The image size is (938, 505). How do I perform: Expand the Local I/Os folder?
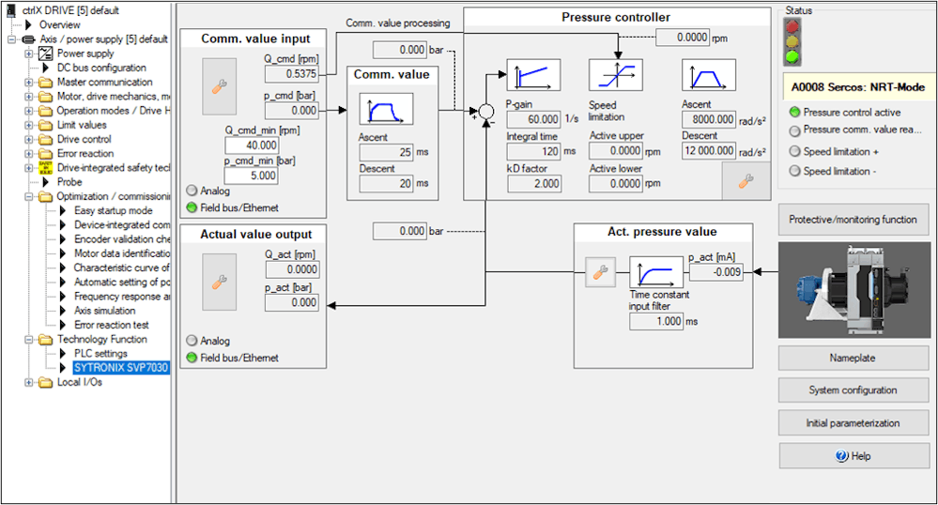pyautogui.click(x=29, y=382)
